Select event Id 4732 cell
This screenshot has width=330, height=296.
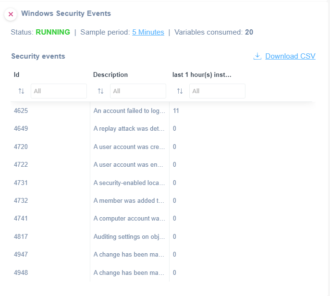point(21,200)
